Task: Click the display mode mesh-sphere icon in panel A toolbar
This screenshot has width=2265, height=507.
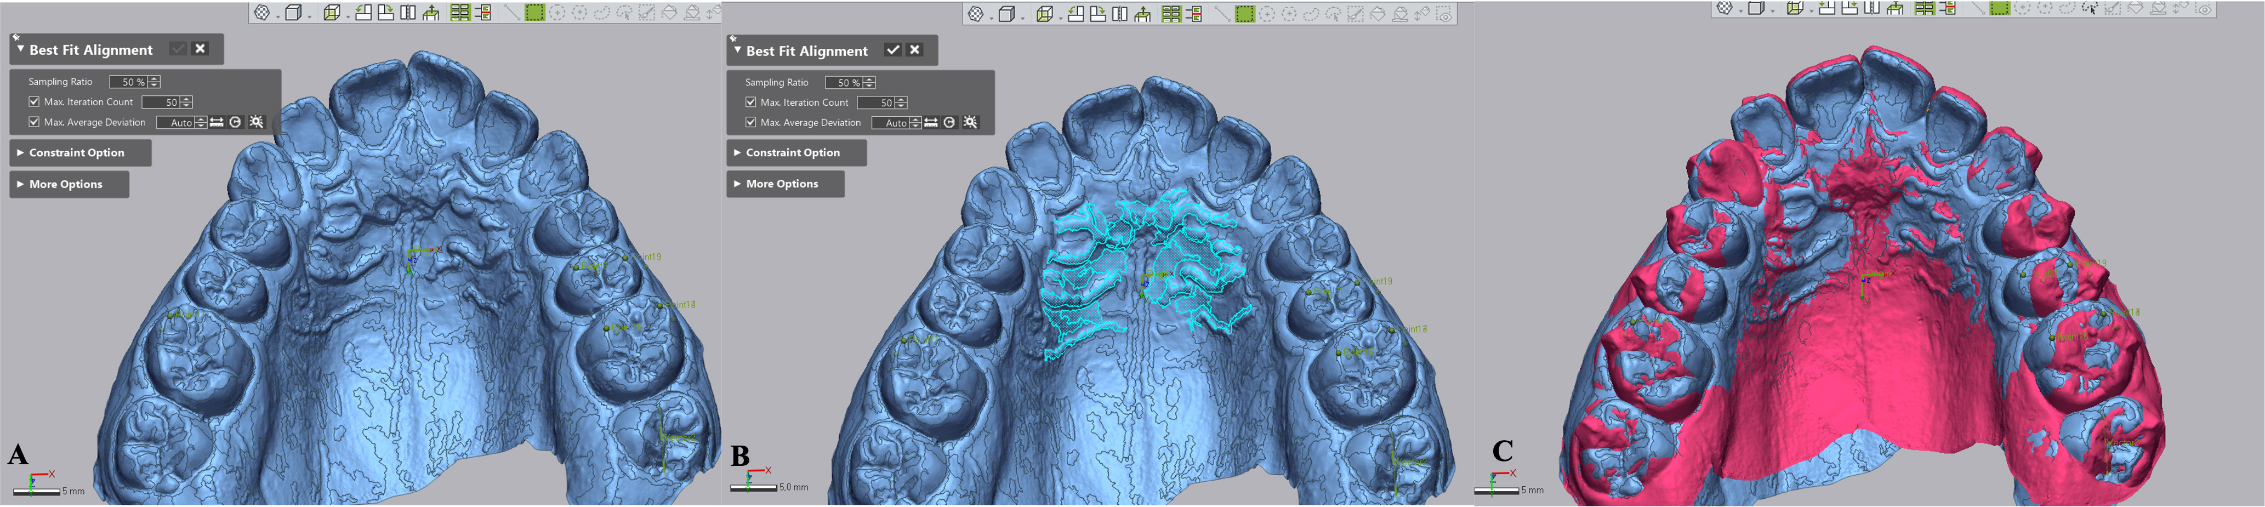Action: point(262,12)
